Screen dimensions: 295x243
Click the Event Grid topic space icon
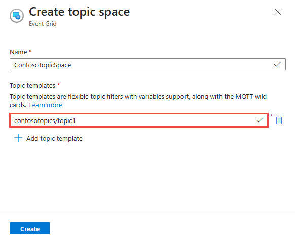tap(17, 16)
